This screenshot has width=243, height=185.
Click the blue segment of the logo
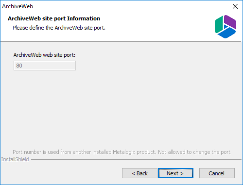click(x=227, y=34)
